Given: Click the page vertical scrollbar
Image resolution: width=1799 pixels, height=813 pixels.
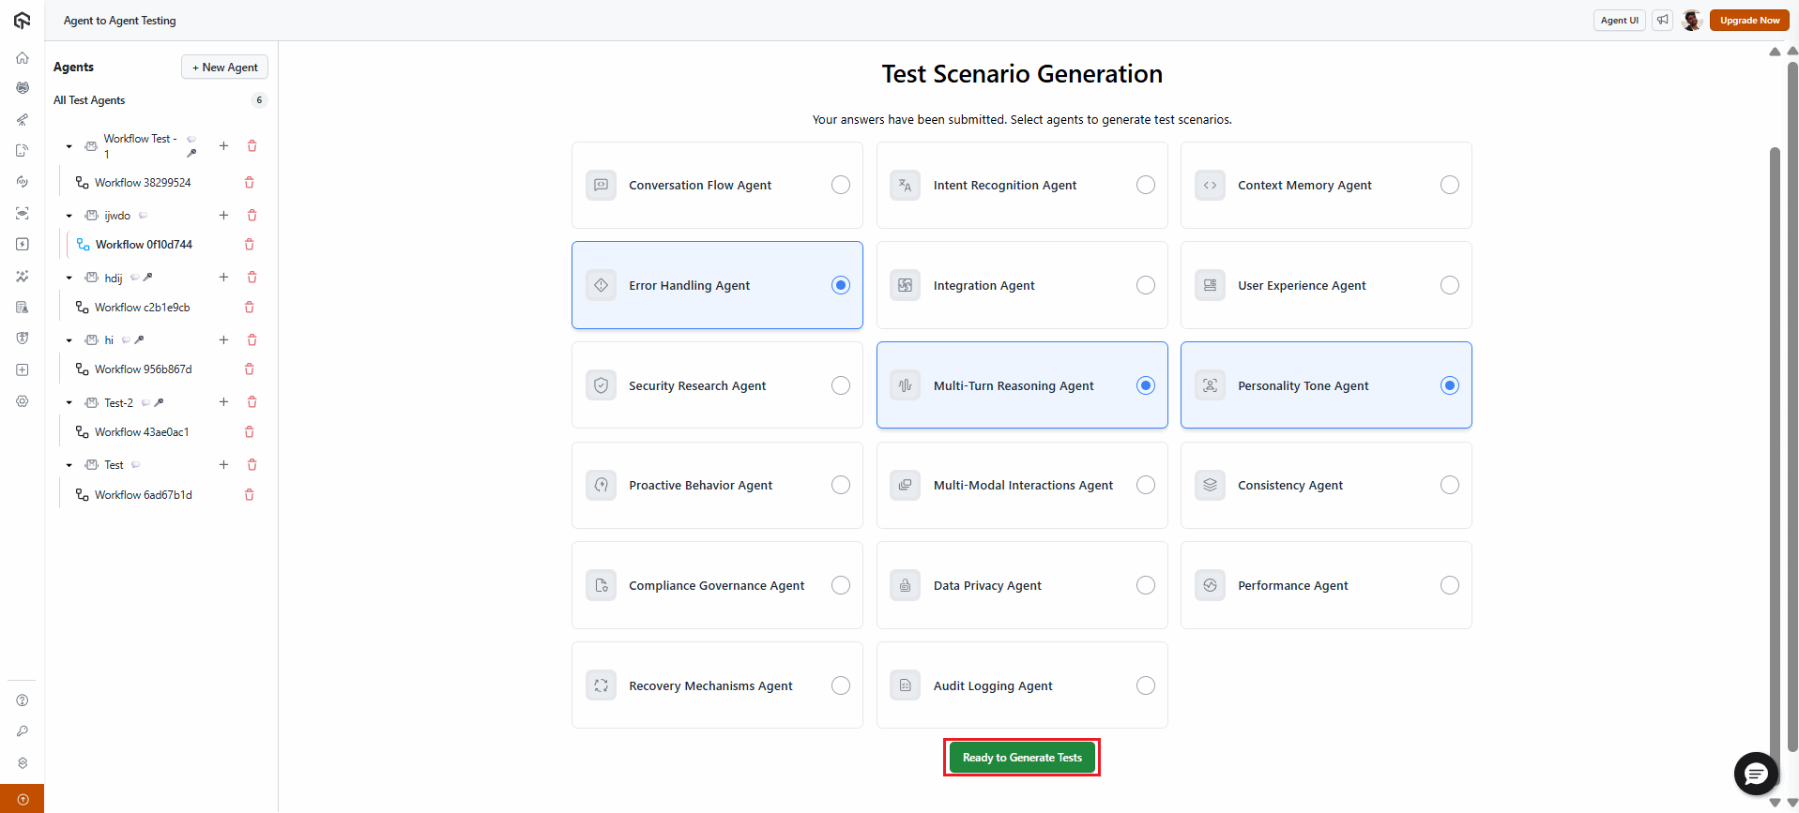Looking at the screenshot, I should point(1774,422).
